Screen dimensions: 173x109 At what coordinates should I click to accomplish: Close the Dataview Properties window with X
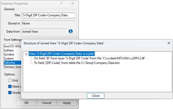(73, 3)
